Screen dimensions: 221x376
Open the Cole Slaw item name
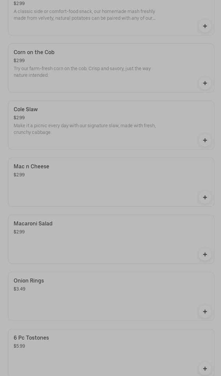click(x=26, y=110)
